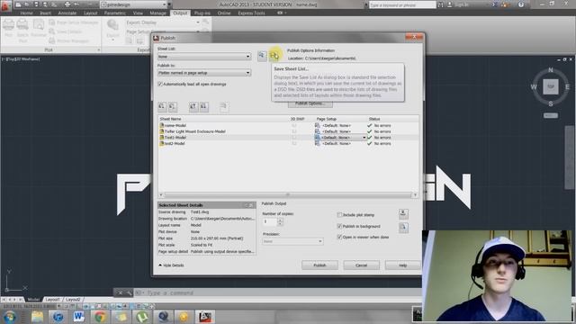Click the uTorrent taskbar icon
The image size is (576, 324).
142,316
